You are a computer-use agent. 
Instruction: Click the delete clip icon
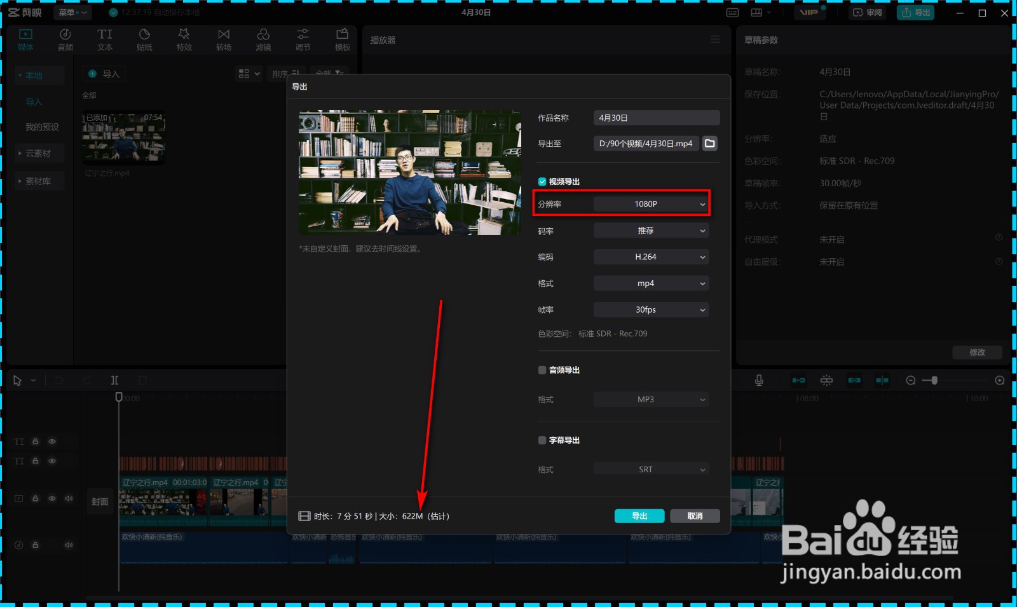click(142, 380)
